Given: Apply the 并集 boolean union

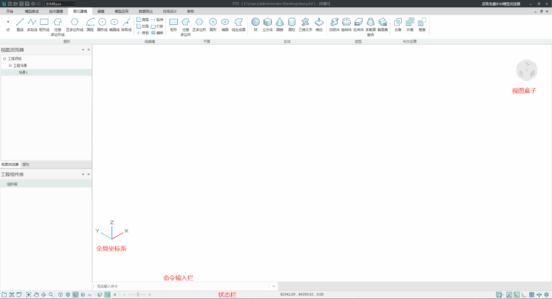Looking at the screenshot, I should (x=410, y=25).
